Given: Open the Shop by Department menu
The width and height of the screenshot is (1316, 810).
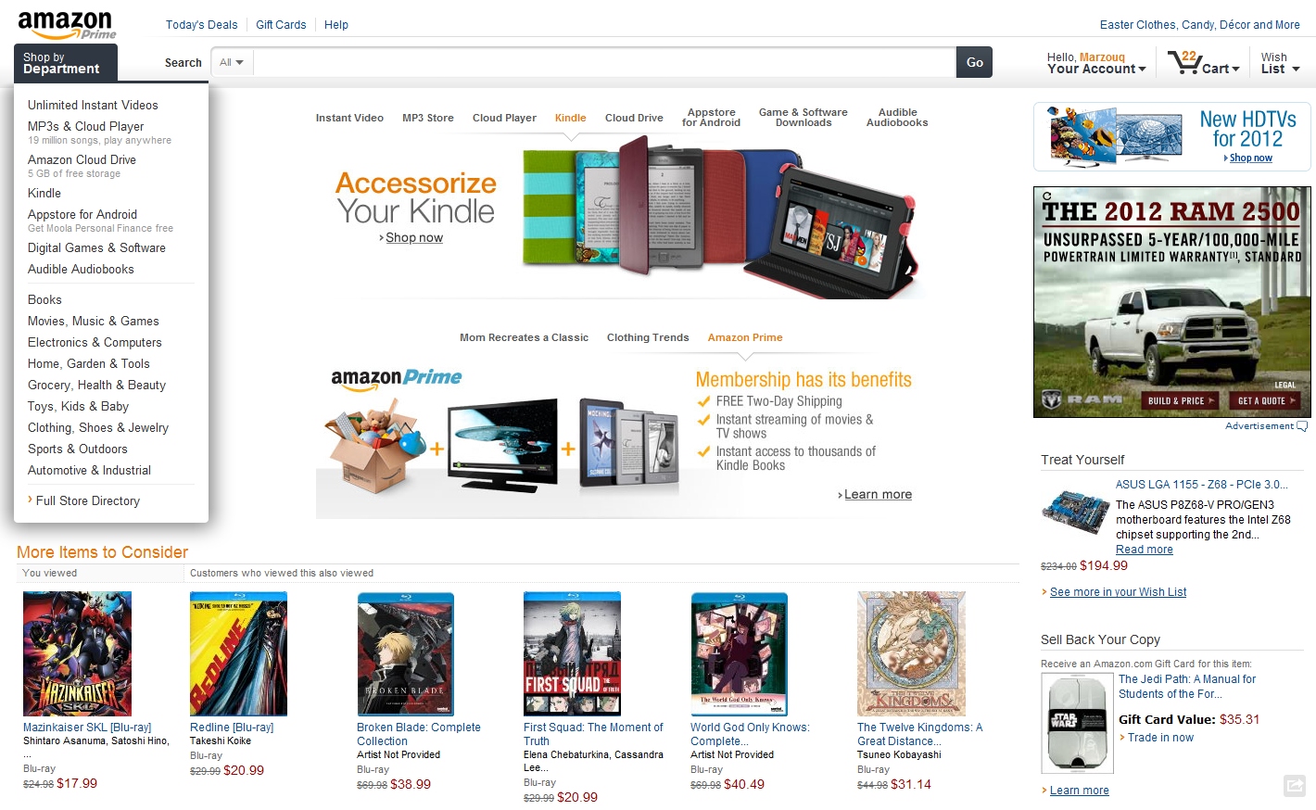Looking at the screenshot, I should pos(66,63).
